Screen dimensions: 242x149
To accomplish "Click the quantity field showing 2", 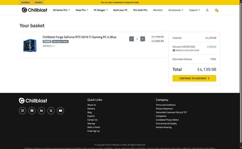I will coord(137,39).
